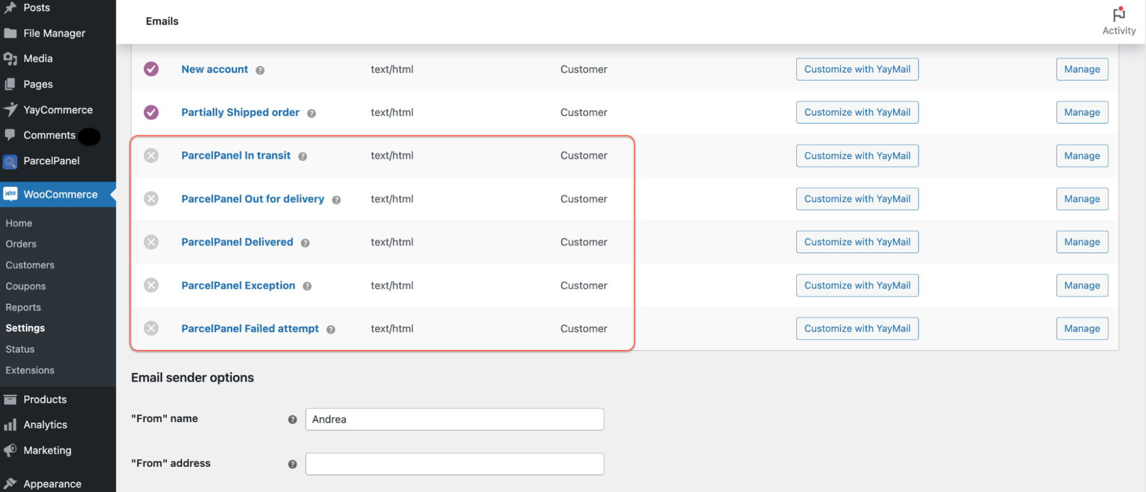
Task: Click the empty "From" address input field
Action: click(x=455, y=464)
